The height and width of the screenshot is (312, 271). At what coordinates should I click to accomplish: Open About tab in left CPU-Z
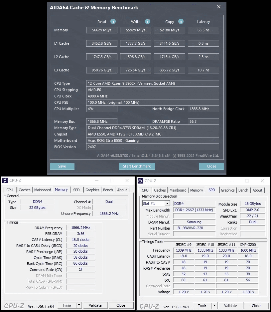tap(122, 190)
